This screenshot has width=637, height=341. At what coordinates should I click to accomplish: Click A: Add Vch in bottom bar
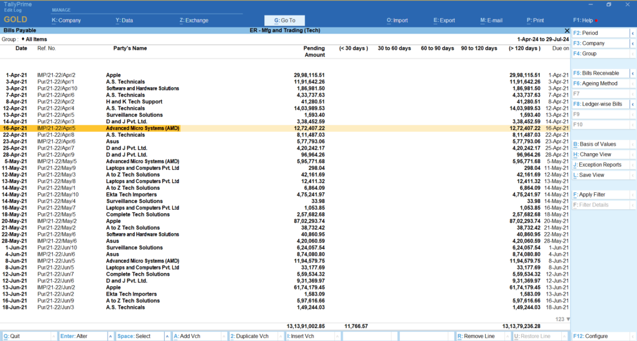190,336
